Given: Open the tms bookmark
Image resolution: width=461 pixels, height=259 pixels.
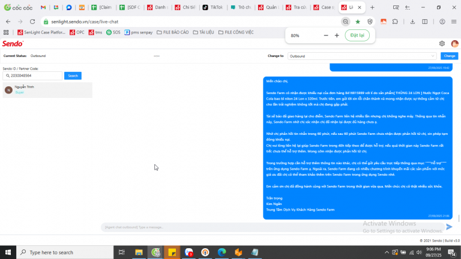Looking at the screenshot, I should click(x=95, y=32).
